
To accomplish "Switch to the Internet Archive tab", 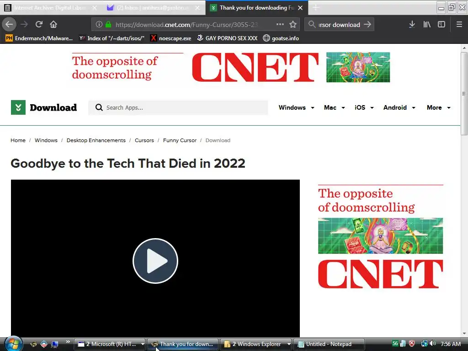I will [x=49, y=8].
